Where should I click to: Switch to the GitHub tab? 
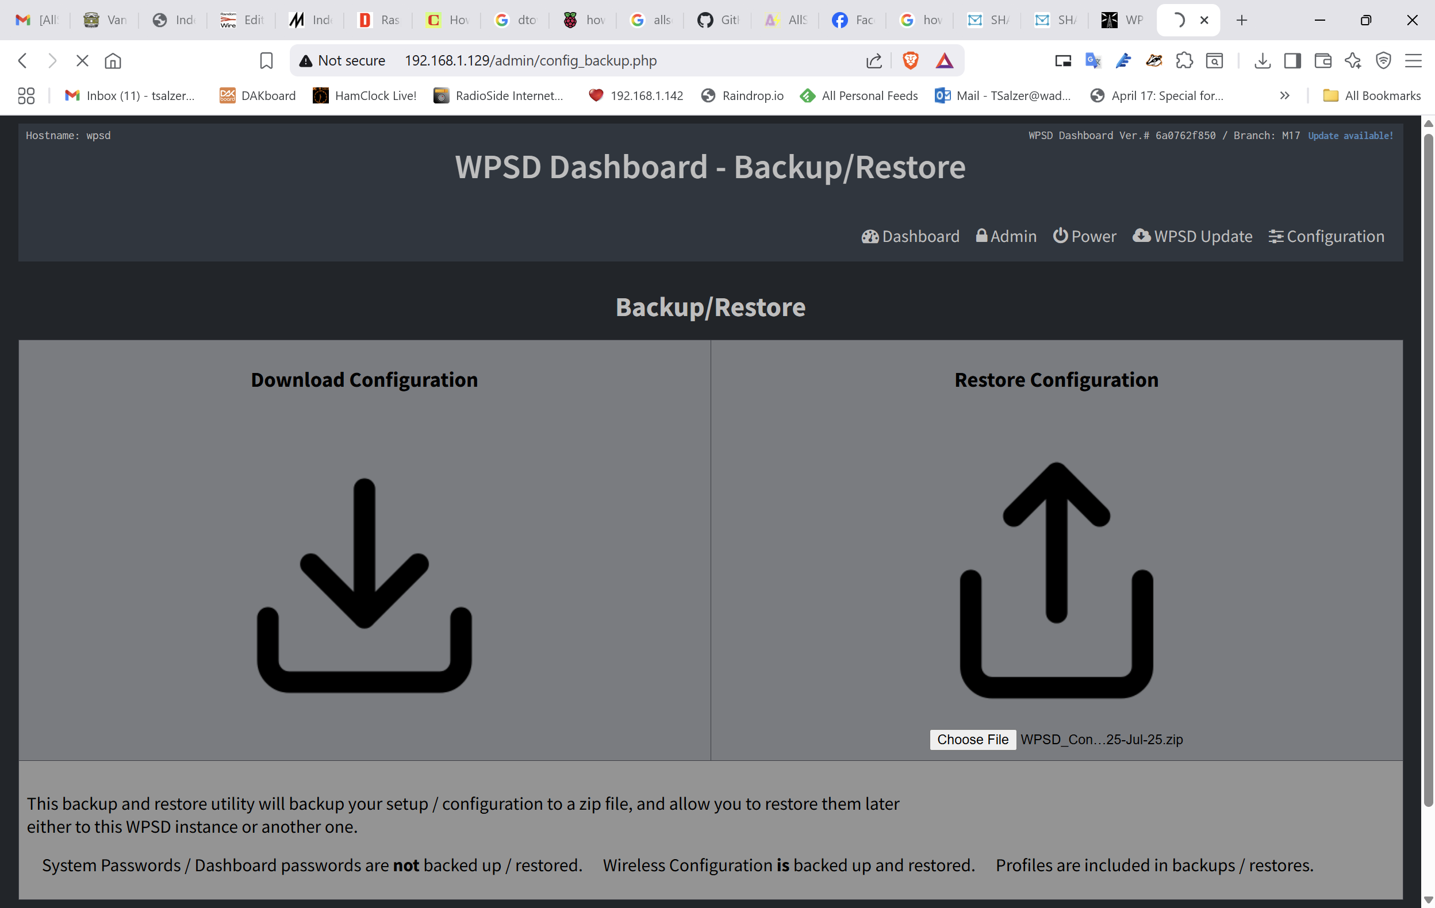click(717, 20)
